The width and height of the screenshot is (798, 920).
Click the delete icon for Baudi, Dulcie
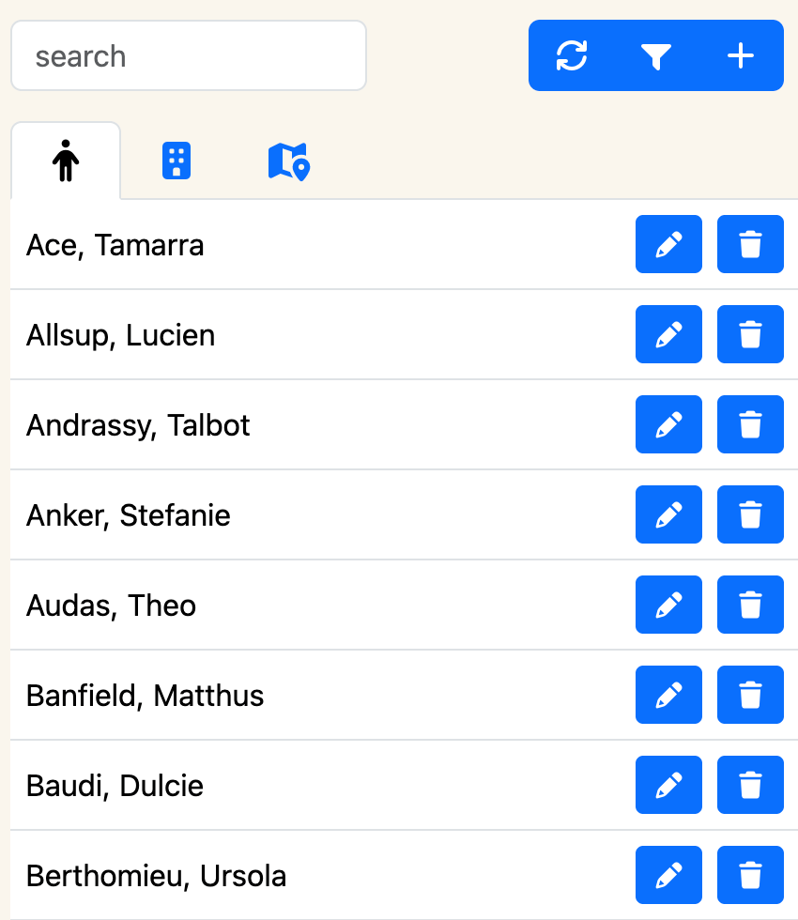tap(750, 785)
